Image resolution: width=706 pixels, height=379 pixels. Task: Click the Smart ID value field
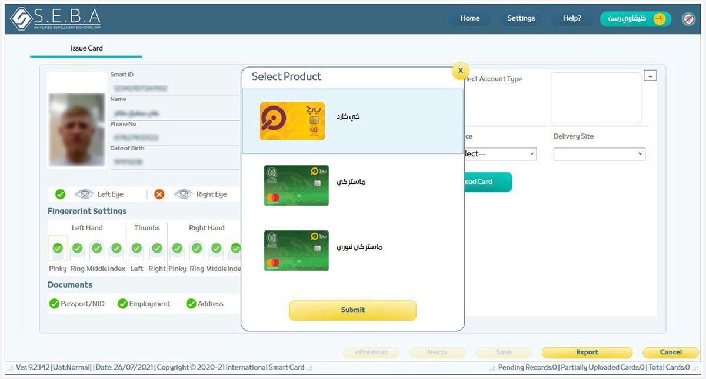point(175,89)
